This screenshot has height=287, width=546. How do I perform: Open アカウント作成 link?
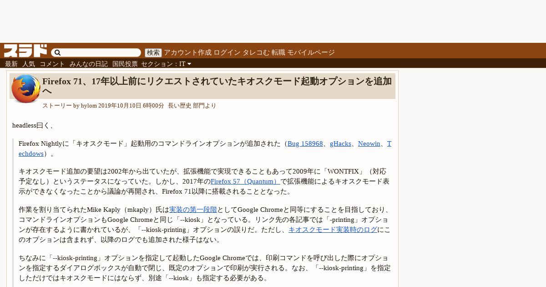pyautogui.click(x=187, y=52)
